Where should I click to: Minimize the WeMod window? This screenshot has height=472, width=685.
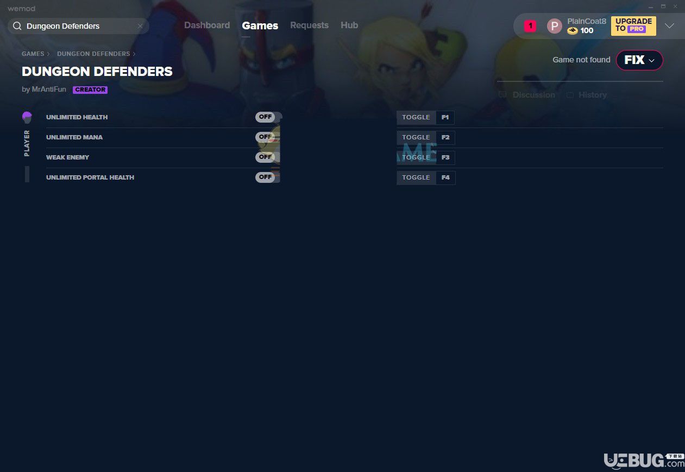651,6
